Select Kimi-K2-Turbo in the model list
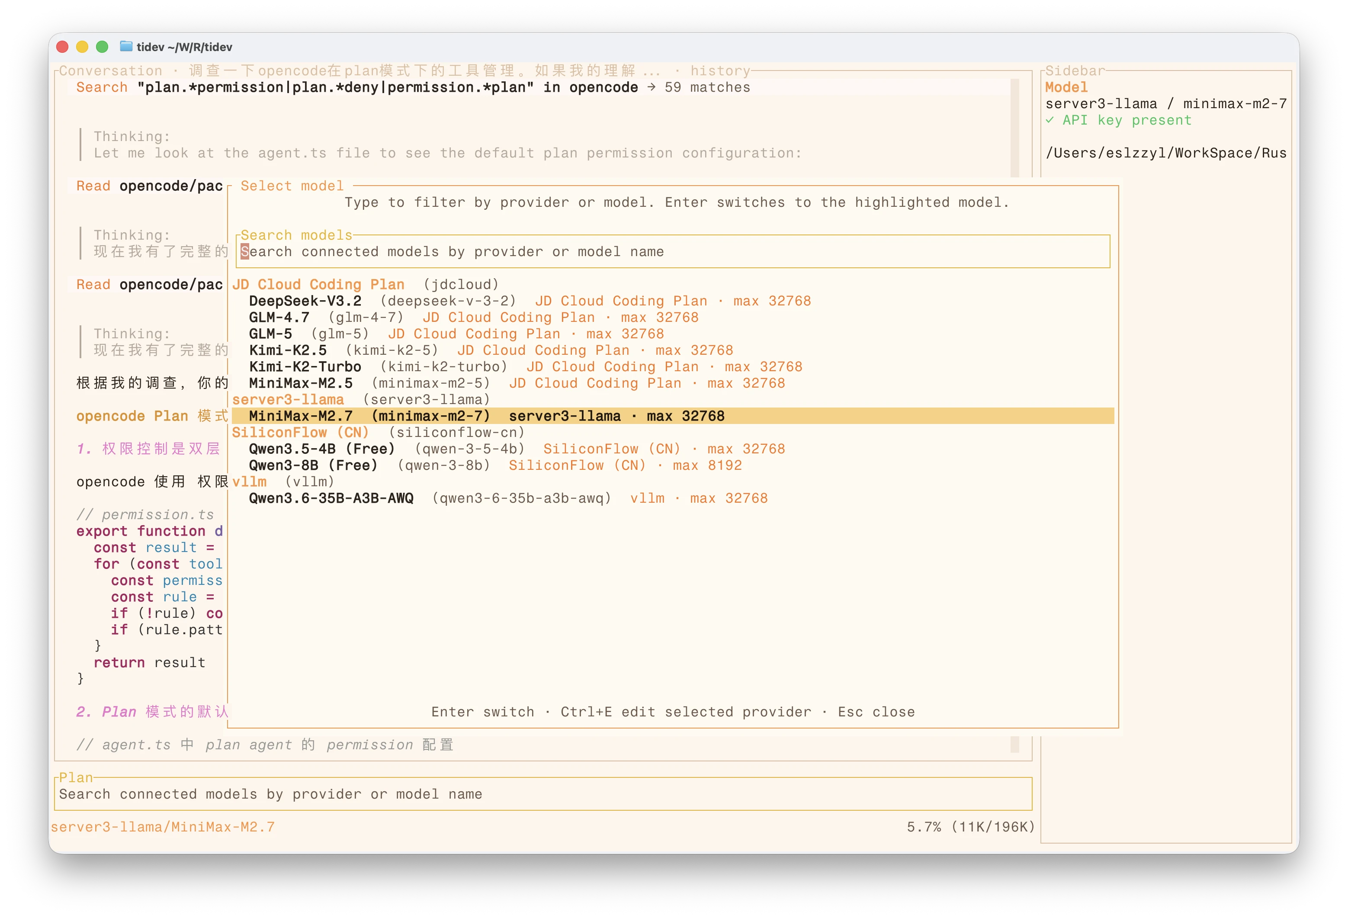The width and height of the screenshot is (1348, 918). click(305, 366)
